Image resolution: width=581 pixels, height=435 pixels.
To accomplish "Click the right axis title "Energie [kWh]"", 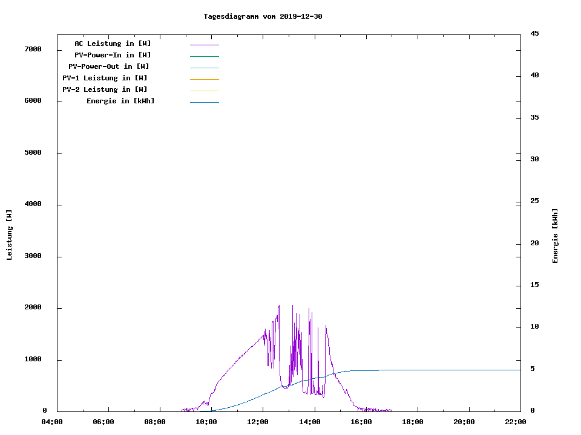I will [555, 236].
